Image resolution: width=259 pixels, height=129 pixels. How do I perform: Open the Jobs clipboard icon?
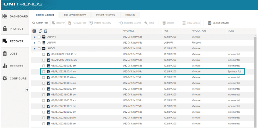[x=5, y=53]
